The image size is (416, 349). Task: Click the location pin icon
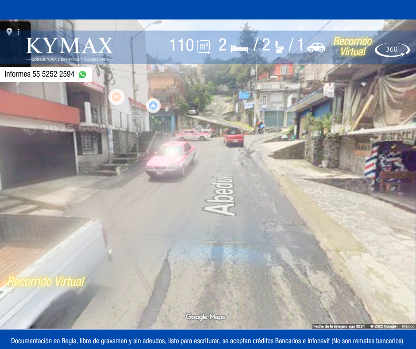click(9, 32)
